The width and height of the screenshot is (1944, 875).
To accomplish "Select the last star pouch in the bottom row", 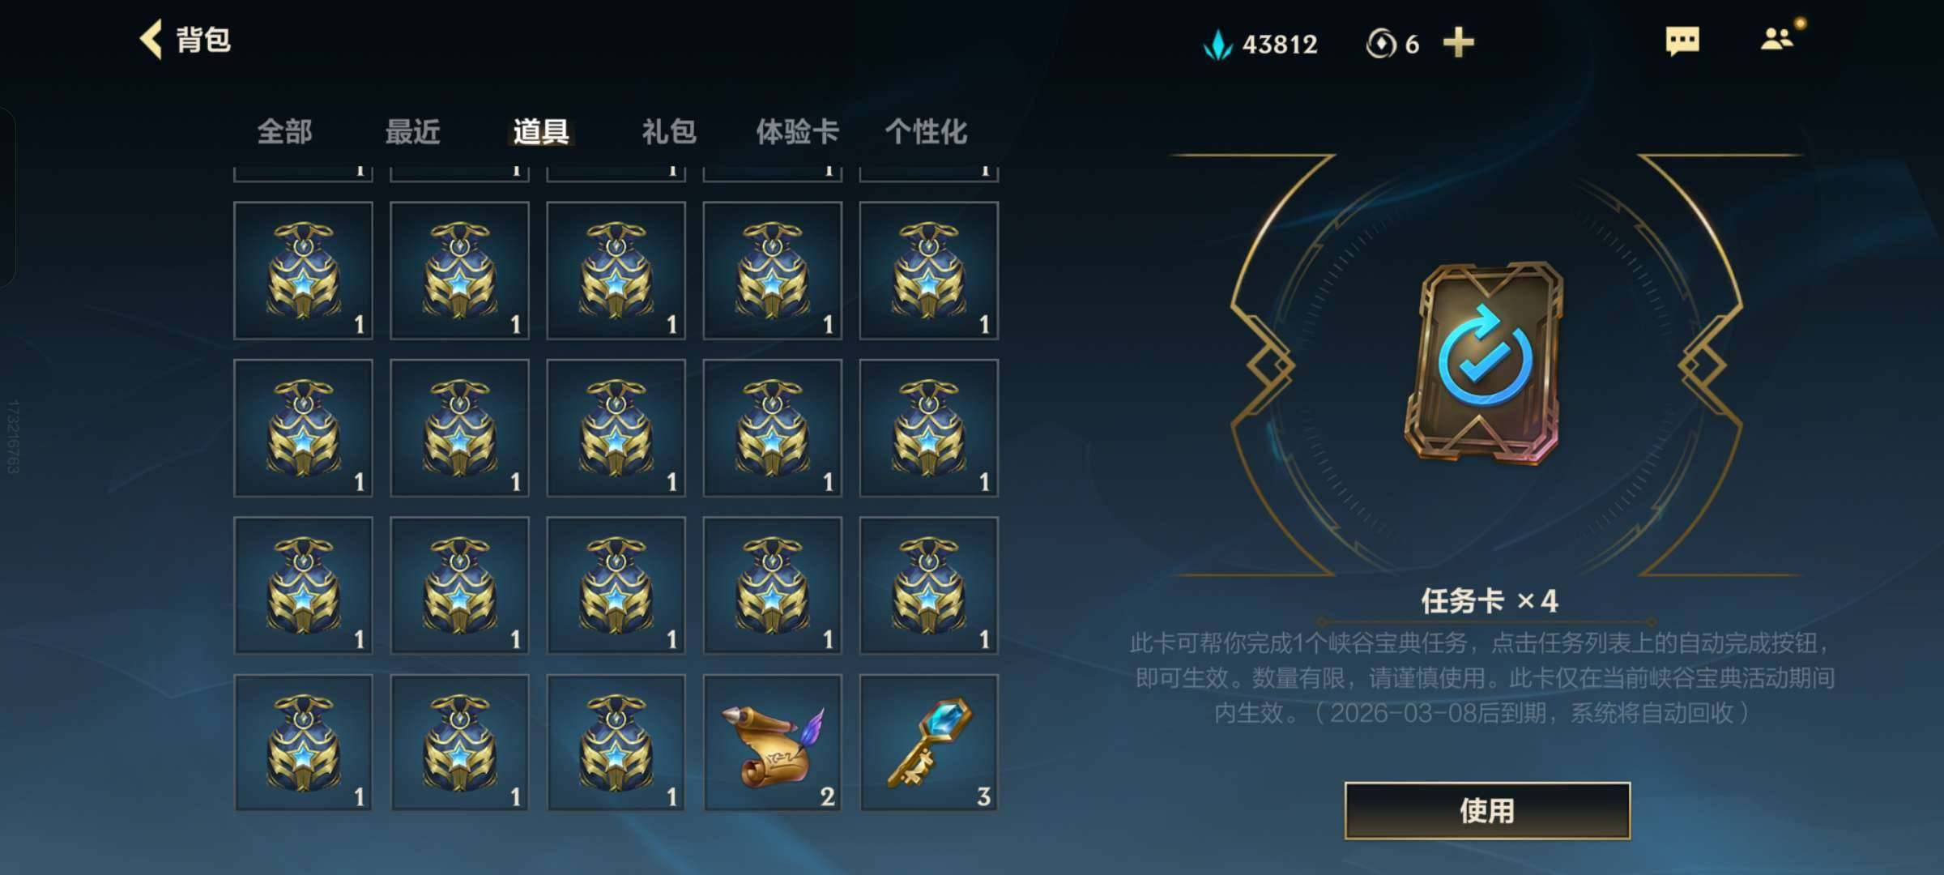I will pos(616,743).
